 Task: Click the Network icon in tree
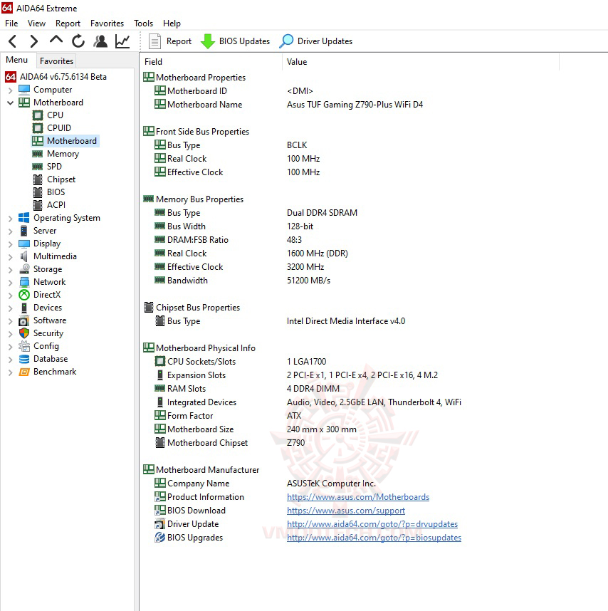[x=24, y=282]
